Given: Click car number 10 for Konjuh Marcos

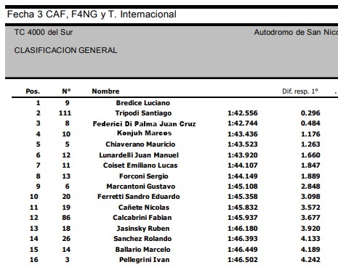Looking at the screenshot, I should 66,134.
